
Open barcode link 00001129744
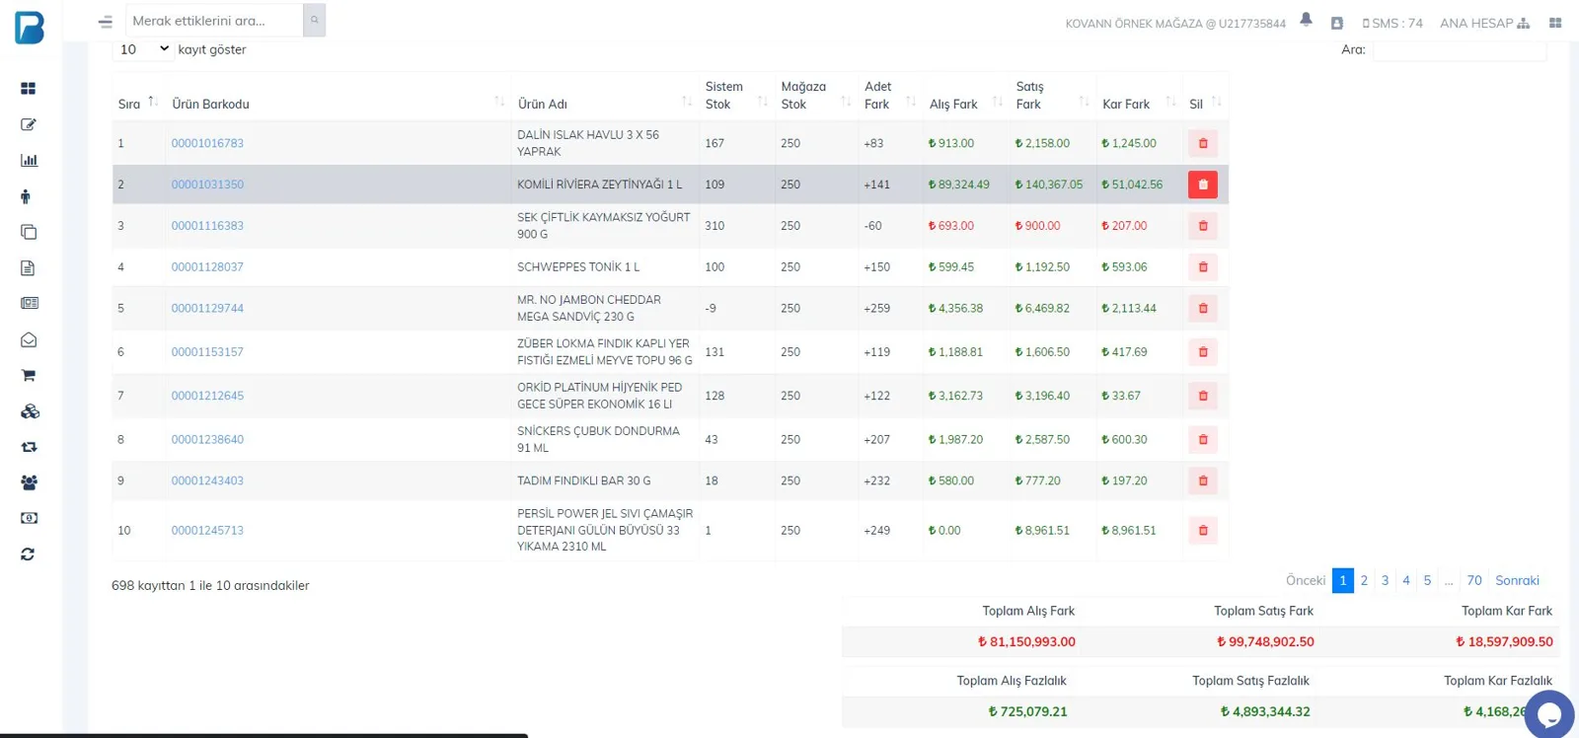click(207, 308)
